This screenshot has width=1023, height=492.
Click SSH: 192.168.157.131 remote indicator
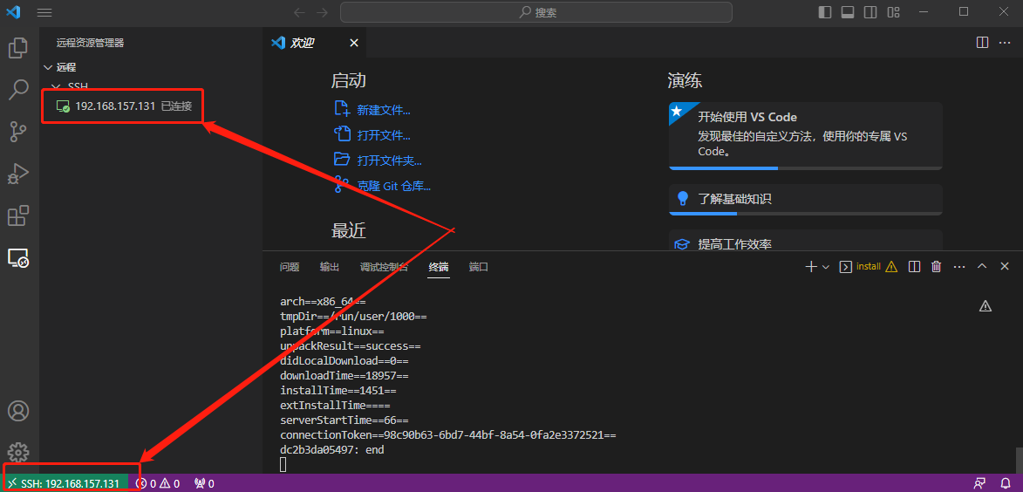click(x=64, y=483)
